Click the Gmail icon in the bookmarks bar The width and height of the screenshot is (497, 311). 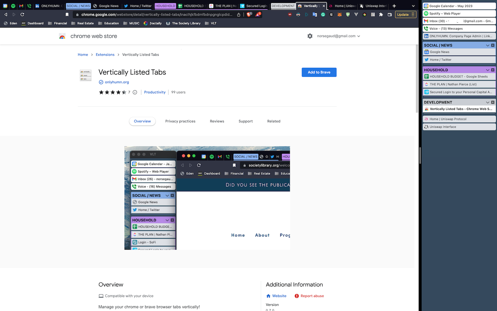tap(21, 5)
